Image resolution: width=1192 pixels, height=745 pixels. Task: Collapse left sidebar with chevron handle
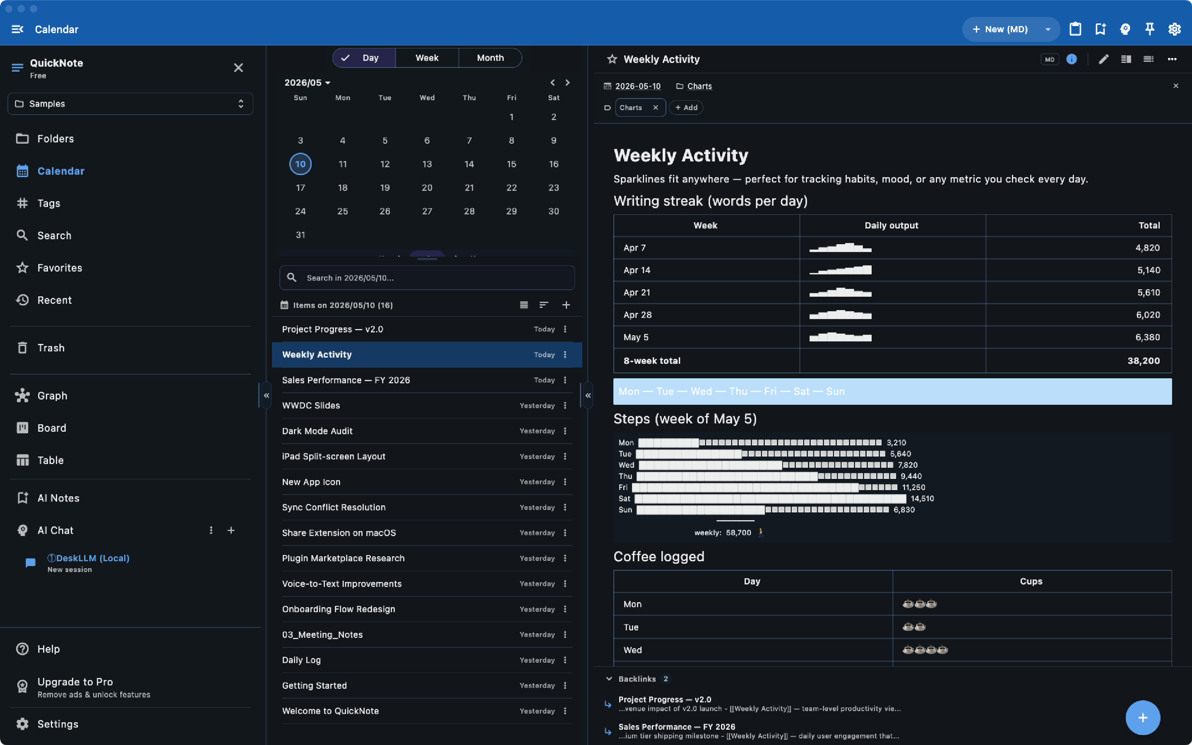(x=266, y=395)
